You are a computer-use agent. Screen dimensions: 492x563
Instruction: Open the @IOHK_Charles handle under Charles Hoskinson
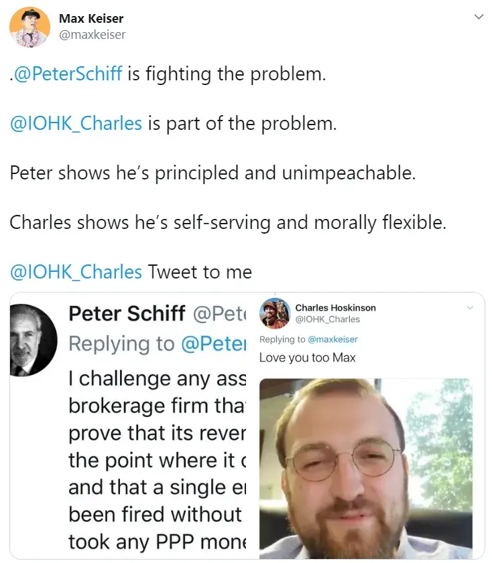tap(327, 319)
